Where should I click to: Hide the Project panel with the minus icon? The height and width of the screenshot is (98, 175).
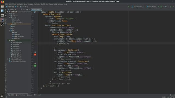tap(30, 9)
